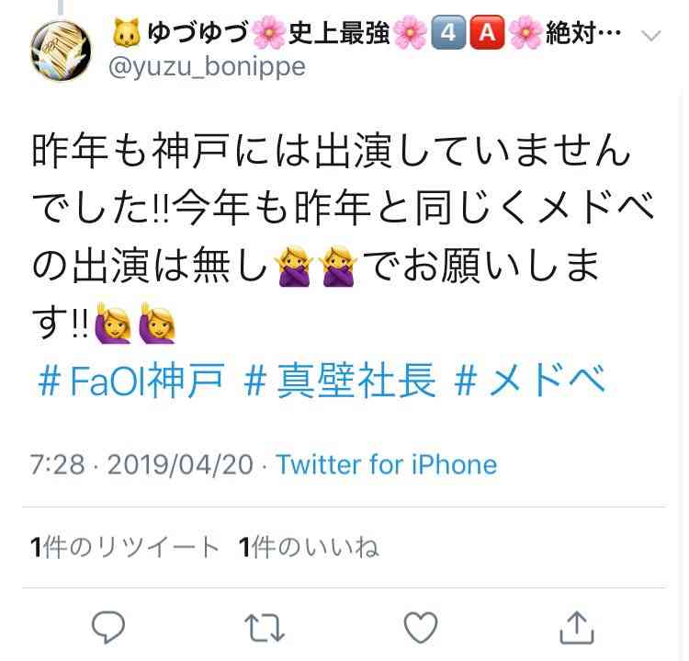The image size is (689, 661).
Task: Open the reply speech bubble icon
Action: pyautogui.click(x=108, y=627)
